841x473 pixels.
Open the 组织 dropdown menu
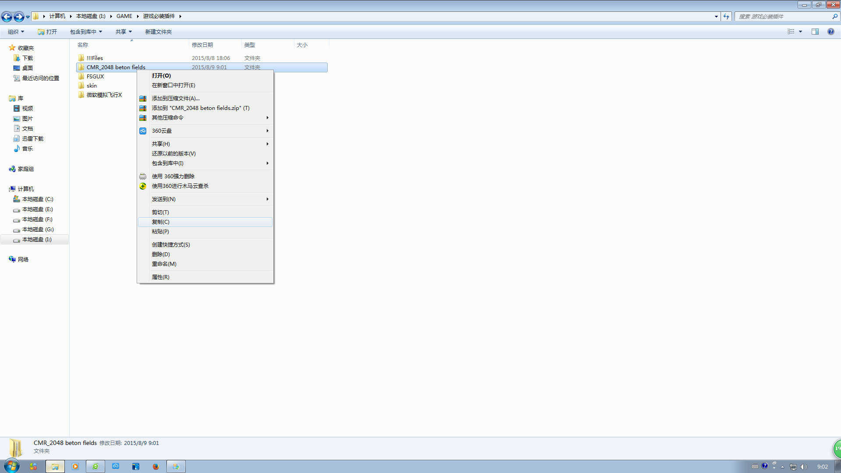pos(16,32)
